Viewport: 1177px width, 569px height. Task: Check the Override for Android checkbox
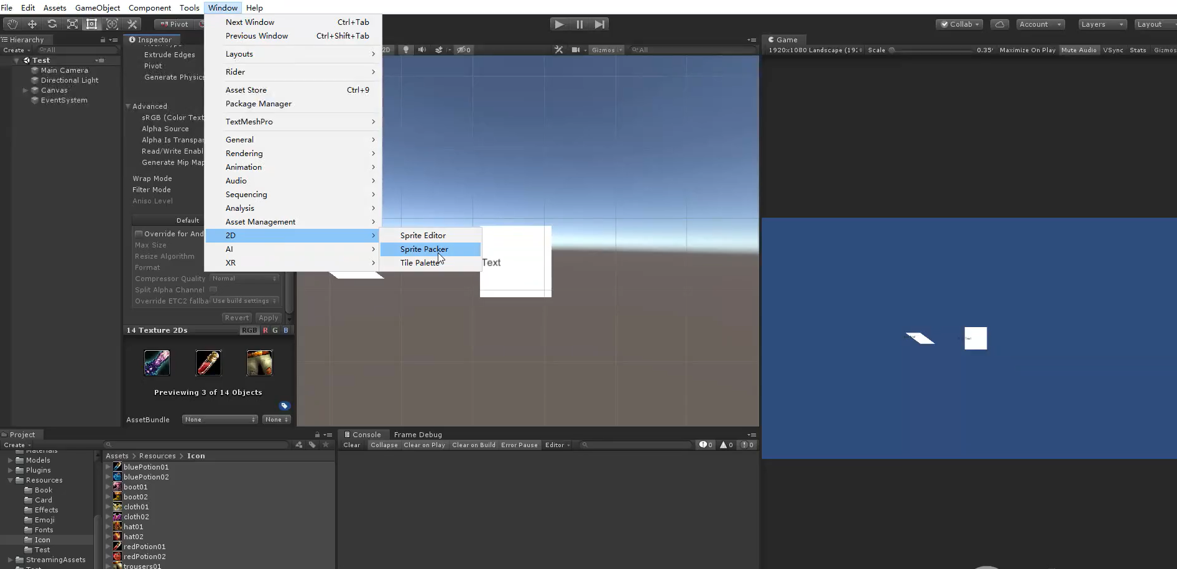138,233
